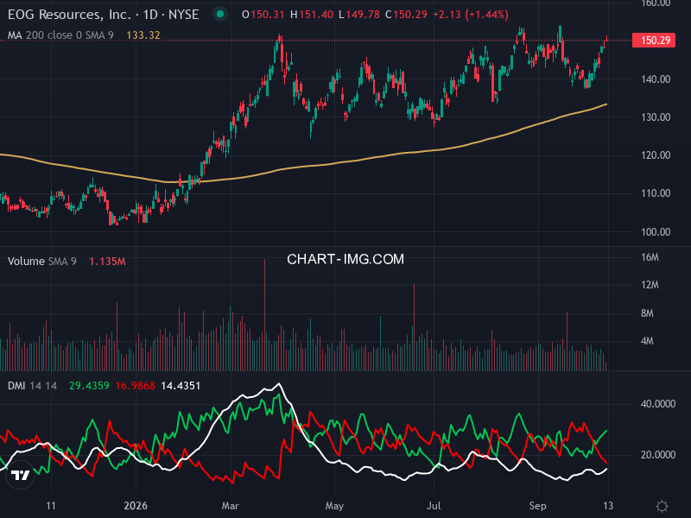Click the May time axis label
The height and width of the screenshot is (518, 691).
click(334, 506)
